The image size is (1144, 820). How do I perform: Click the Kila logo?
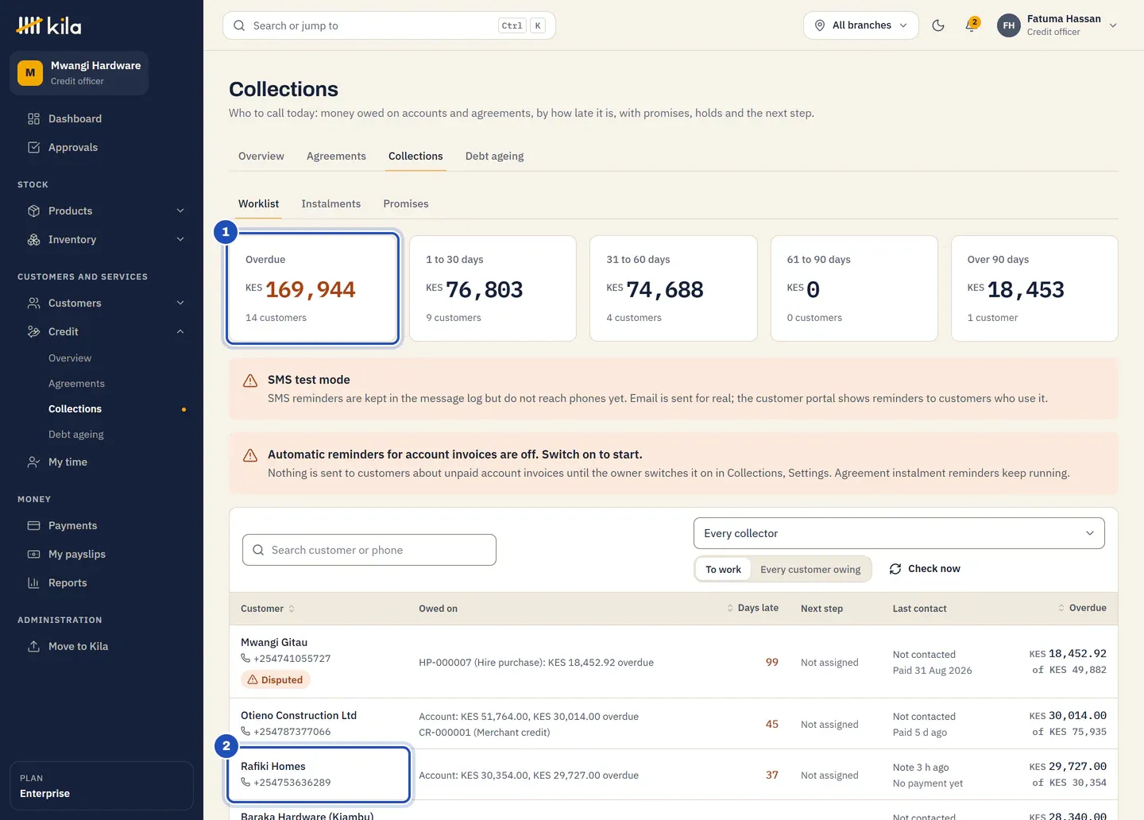[x=48, y=25]
